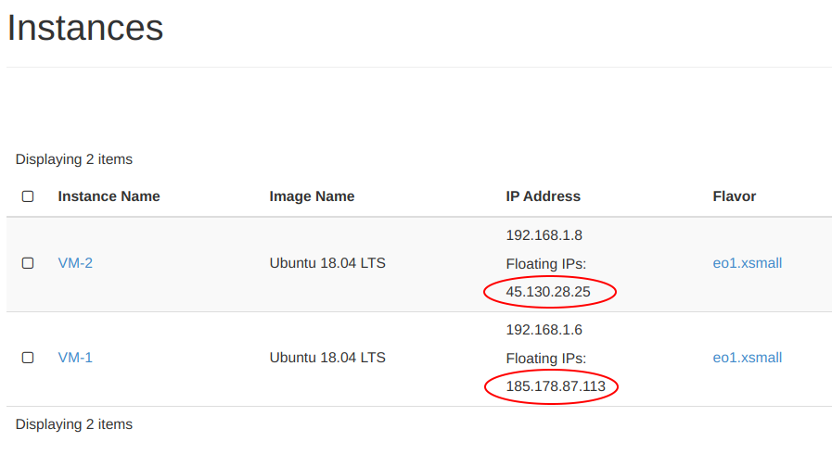This screenshot has height=467, width=832.
Task: Click the Floating IPs label for VM-2
Action: tap(546, 264)
